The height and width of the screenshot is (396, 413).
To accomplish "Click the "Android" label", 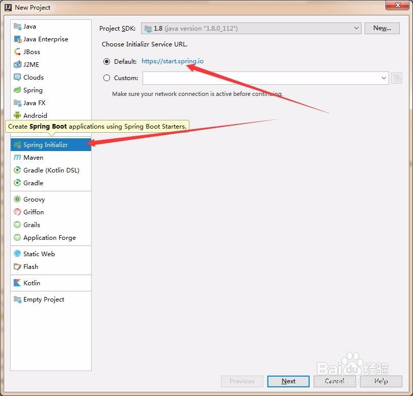I will [x=35, y=115].
